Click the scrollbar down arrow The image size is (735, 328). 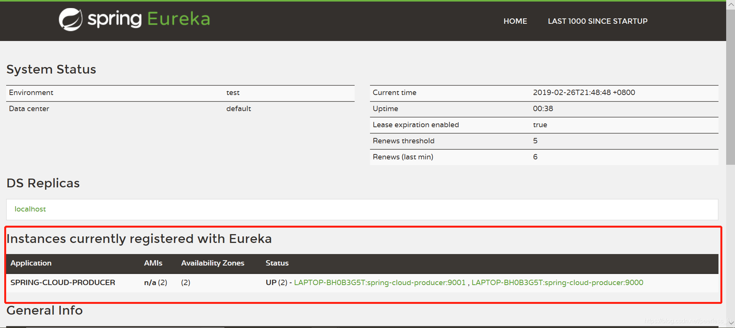click(x=731, y=323)
